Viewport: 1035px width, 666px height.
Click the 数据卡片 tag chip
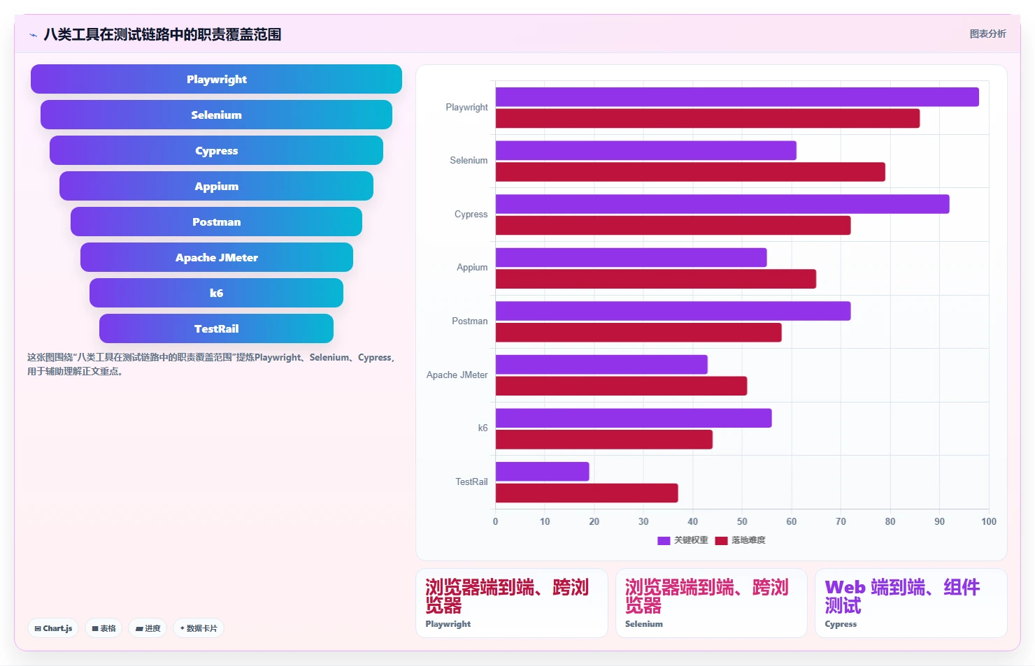click(x=199, y=628)
